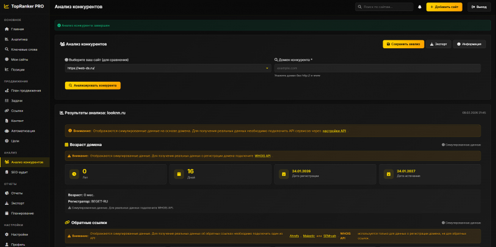
Task: Click the Главная home icon in sidebar
Action: [x=7, y=29]
